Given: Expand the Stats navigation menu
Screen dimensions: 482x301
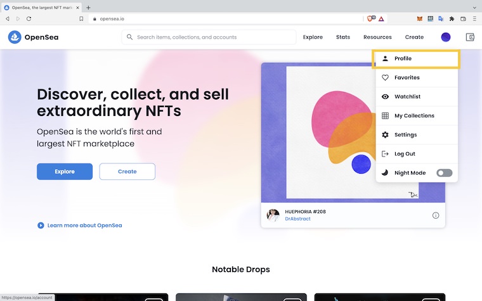Looking at the screenshot, I should click(x=343, y=37).
